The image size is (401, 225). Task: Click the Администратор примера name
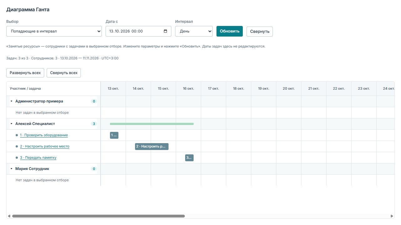click(39, 101)
